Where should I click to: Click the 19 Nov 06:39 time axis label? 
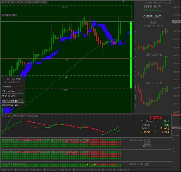coord(21,170)
